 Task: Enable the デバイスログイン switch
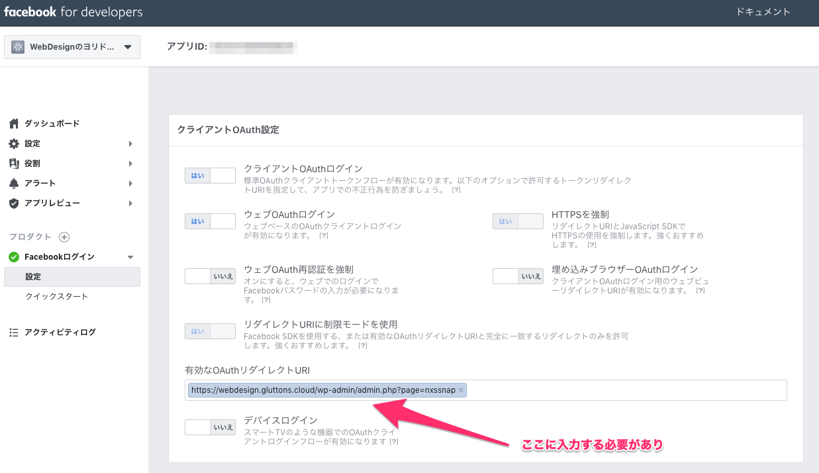pyautogui.click(x=210, y=427)
